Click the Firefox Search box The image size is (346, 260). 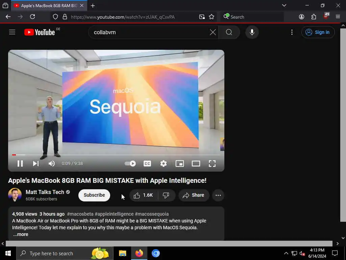pyautogui.click(x=252, y=17)
